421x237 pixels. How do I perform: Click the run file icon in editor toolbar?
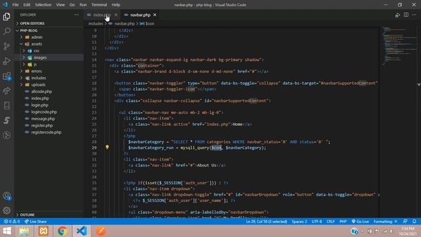pyautogui.click(x=397, y=15)
